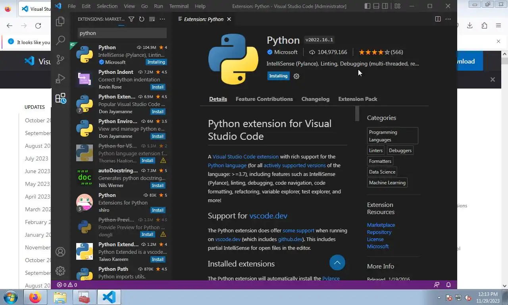Click the Python extension manage gear
The width and height of the screenshot is (508, 305).
(x=296, y=76)
